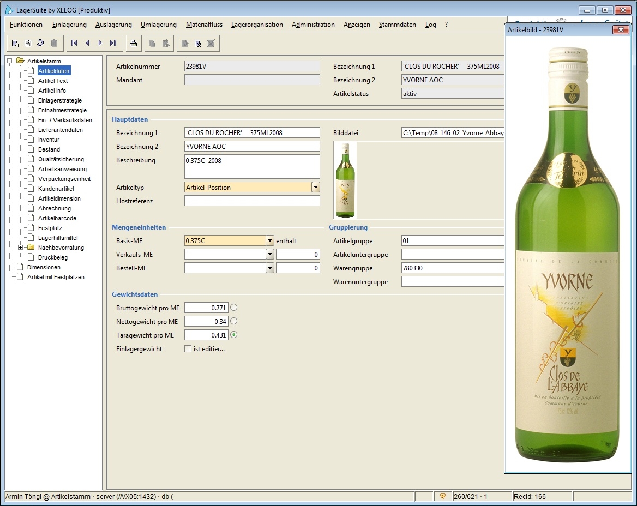Click the Beschreibung text area
Screen dimensions: 637x506
tap(252, 166)
